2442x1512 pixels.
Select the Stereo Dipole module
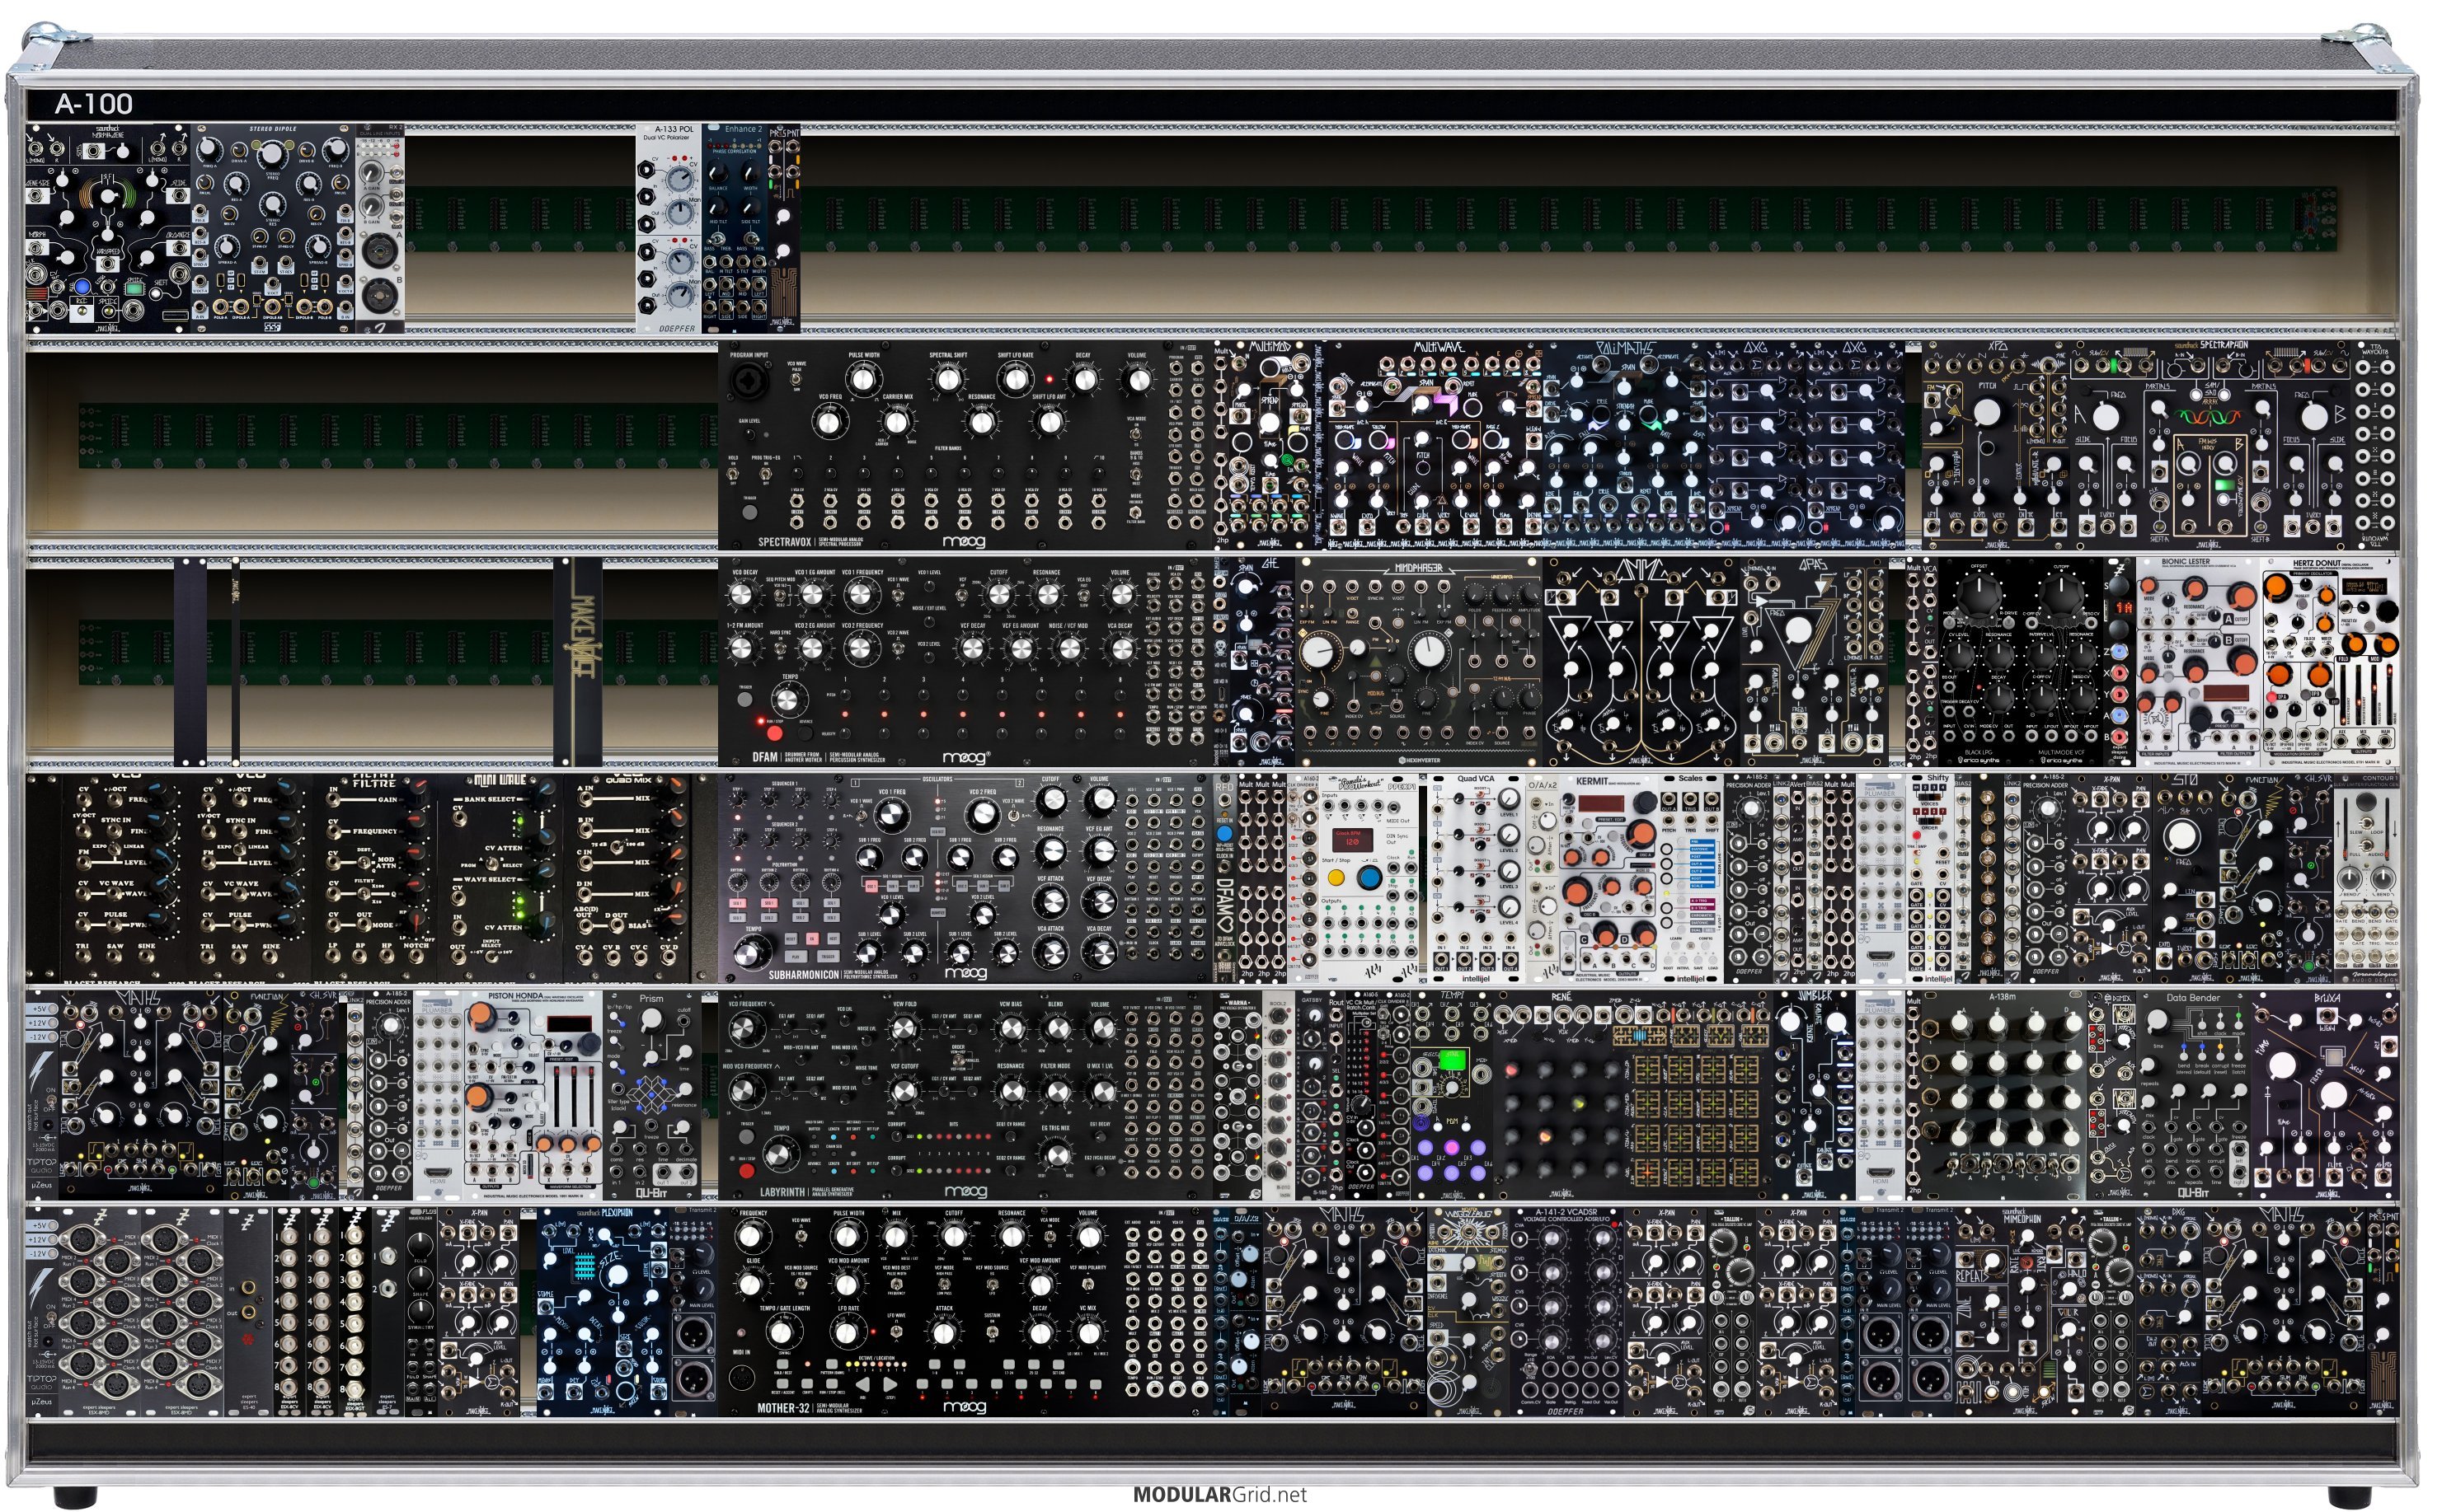pos(273,228)
